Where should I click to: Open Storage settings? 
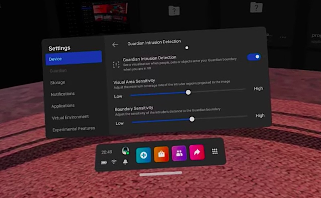pos(57,82)
